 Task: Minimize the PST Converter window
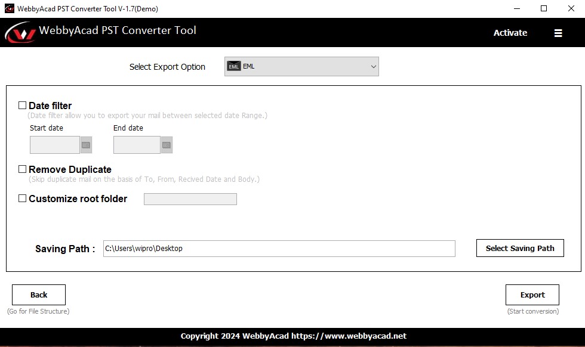pyautogui.click(x=517, y=8)
